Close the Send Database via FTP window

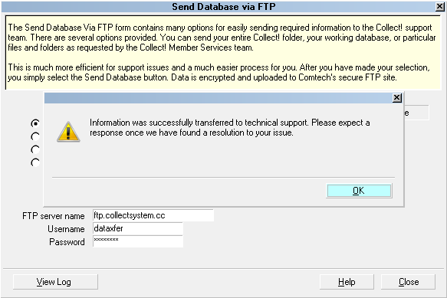439,7
